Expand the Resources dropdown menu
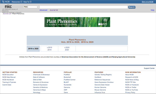The height and width of the screenshot is (94, 156). pyautogui.click(x=17, y=2)
